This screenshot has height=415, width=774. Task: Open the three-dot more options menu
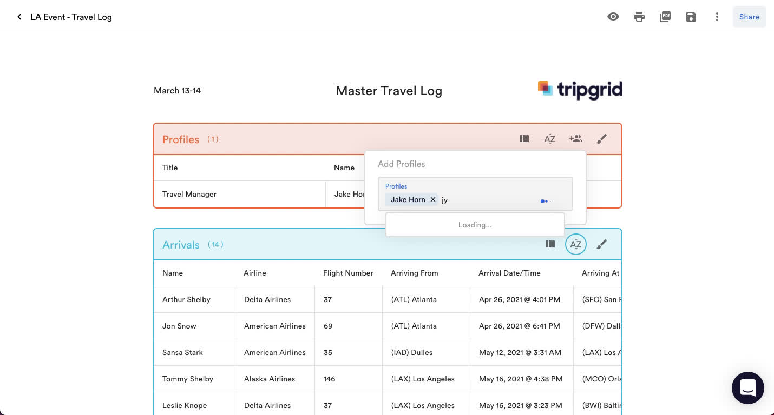pyautogui.click(x=717, y=17)
